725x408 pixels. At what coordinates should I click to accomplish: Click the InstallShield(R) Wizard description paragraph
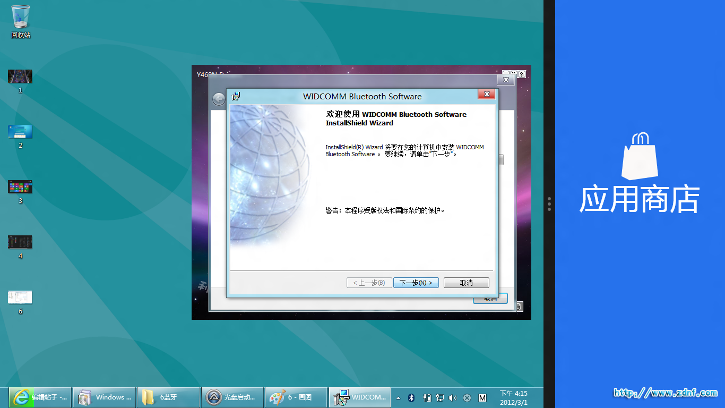coord(404,150)
